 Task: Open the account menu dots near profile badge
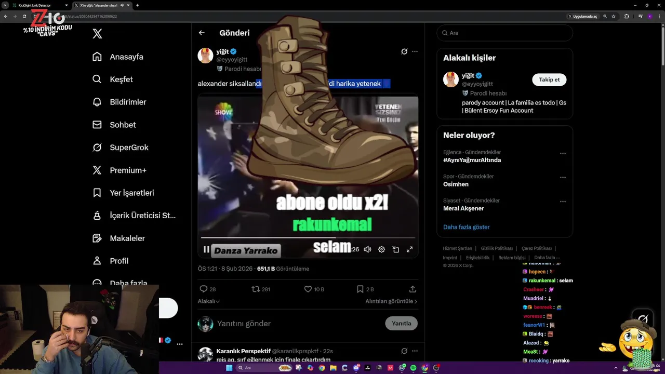[x=180, y=344]
